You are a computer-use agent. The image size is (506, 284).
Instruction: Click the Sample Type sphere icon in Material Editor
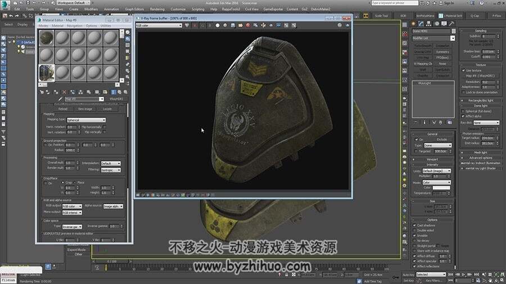128,33
